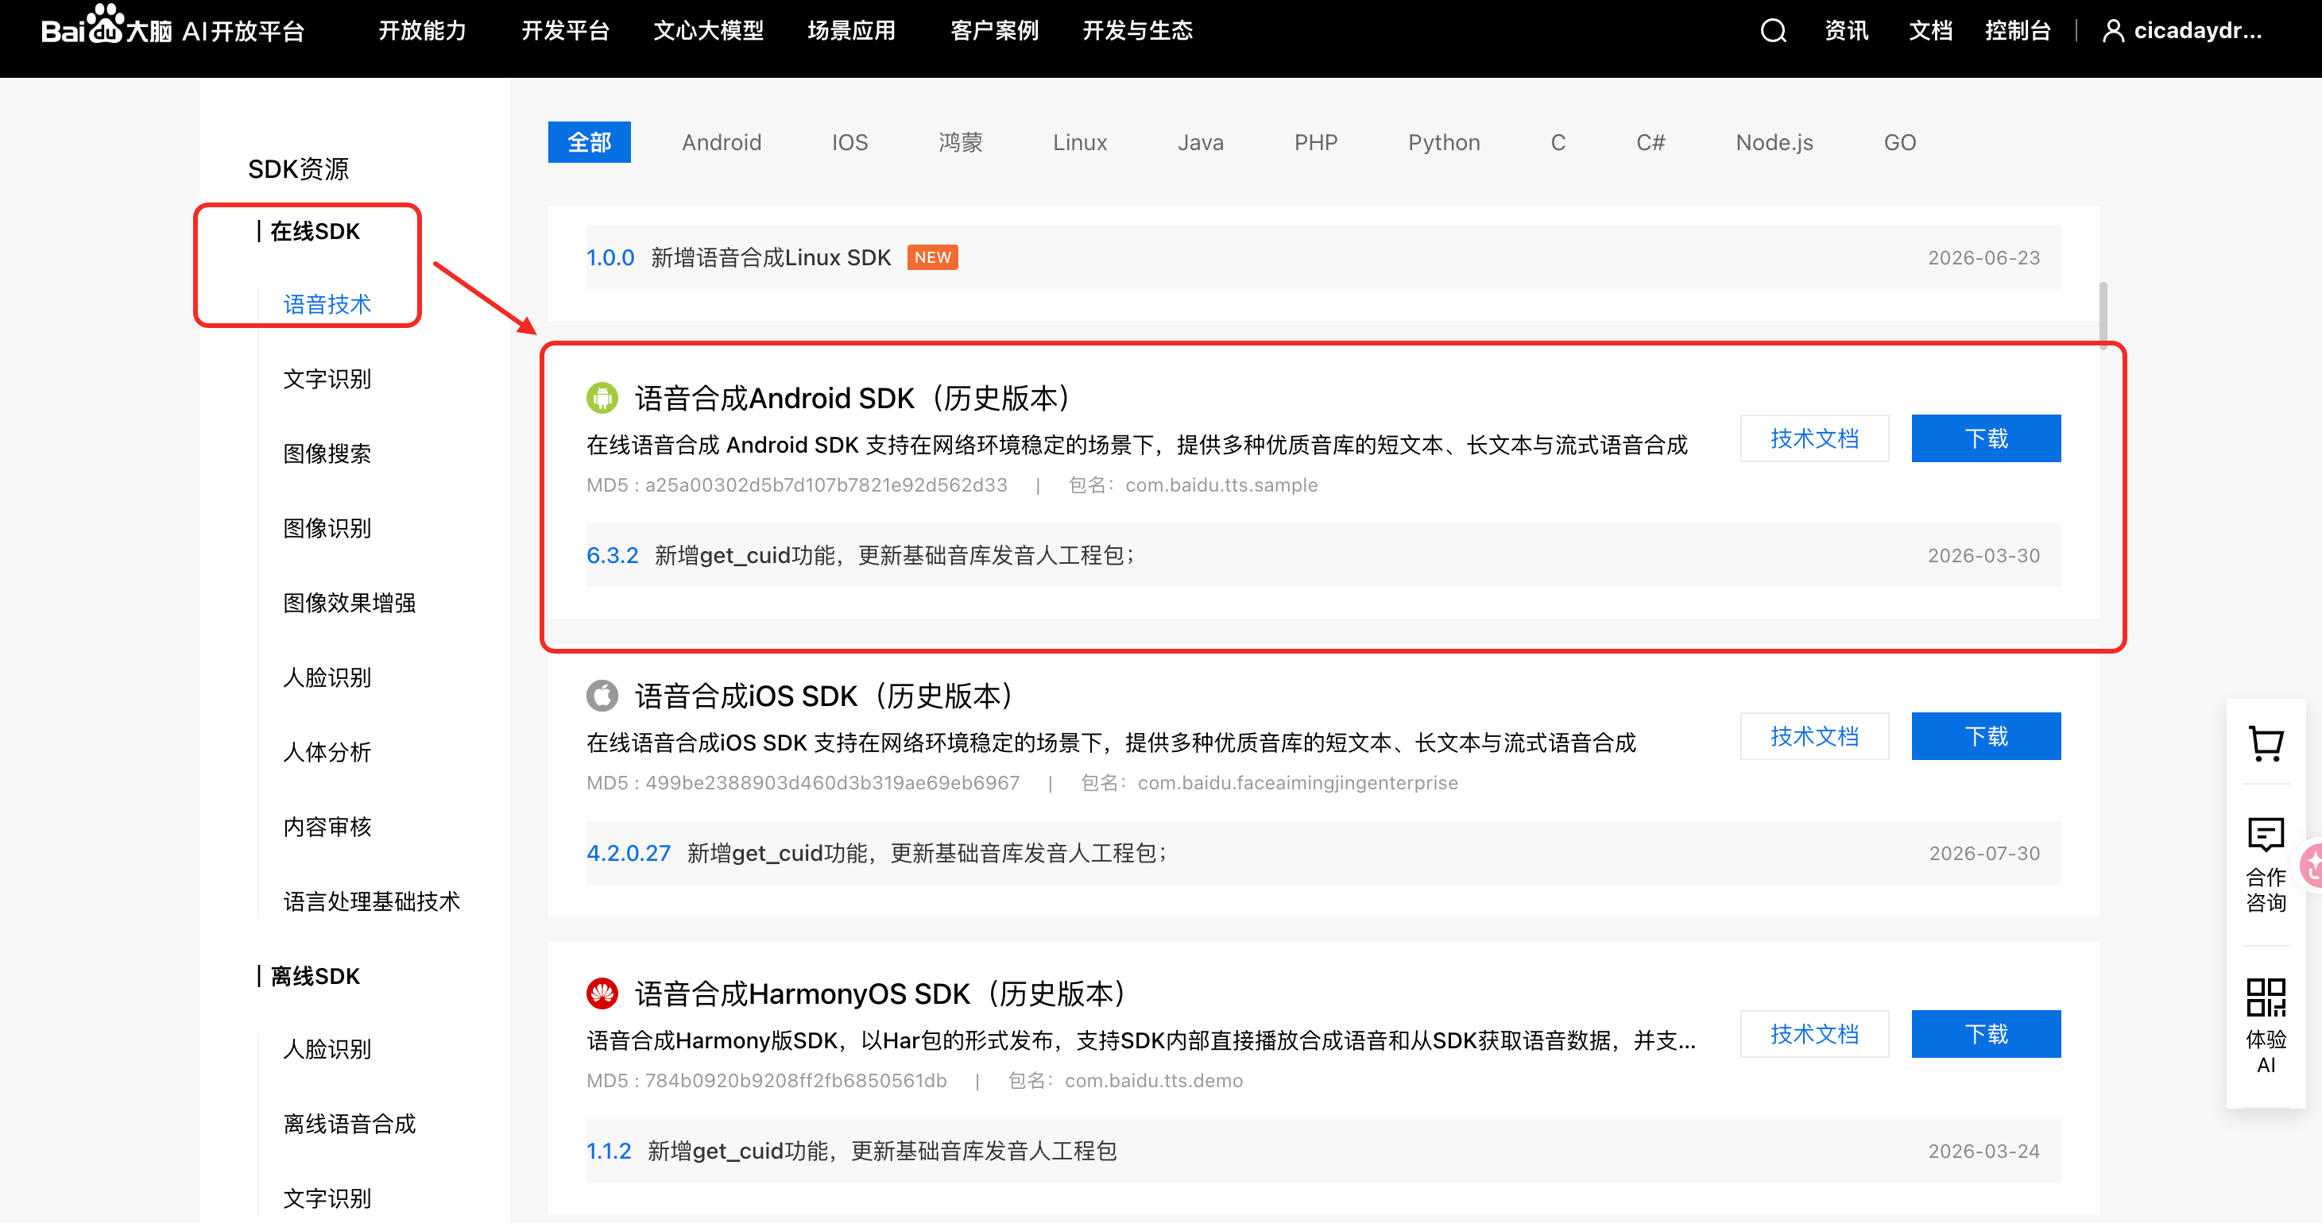Open 技术文档 for Android SDK
This screenshot has height=1223, width=2322.
tap(1813, 438)
